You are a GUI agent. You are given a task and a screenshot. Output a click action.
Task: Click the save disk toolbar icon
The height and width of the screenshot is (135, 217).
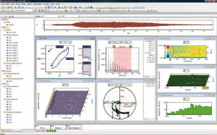tap(8, 7)
